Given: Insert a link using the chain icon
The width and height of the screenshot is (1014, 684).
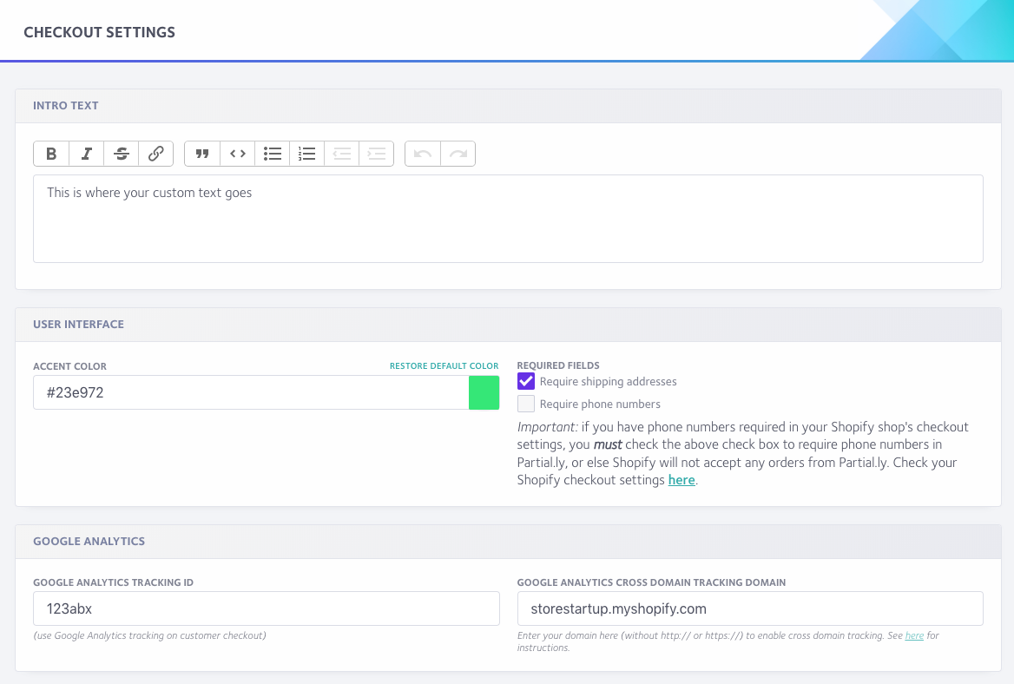Looking at the screenshot, I should [156, 154].
